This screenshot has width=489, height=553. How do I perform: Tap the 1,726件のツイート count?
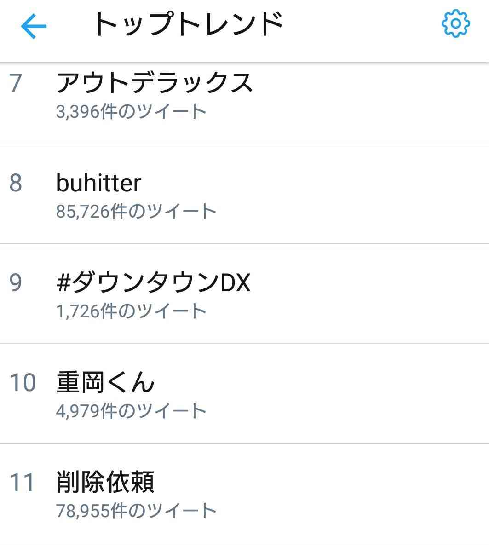click(131, 311)
